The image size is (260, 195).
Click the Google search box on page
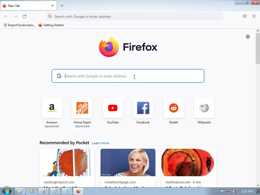click(x=128, y=76)
